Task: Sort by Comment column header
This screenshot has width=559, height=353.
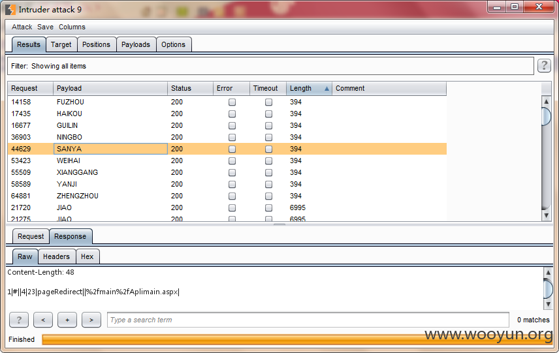Action: pos(389,88)
